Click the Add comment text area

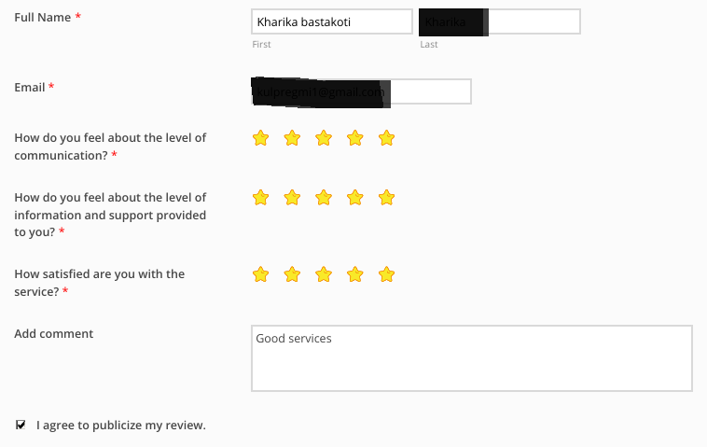click(471, 358)
